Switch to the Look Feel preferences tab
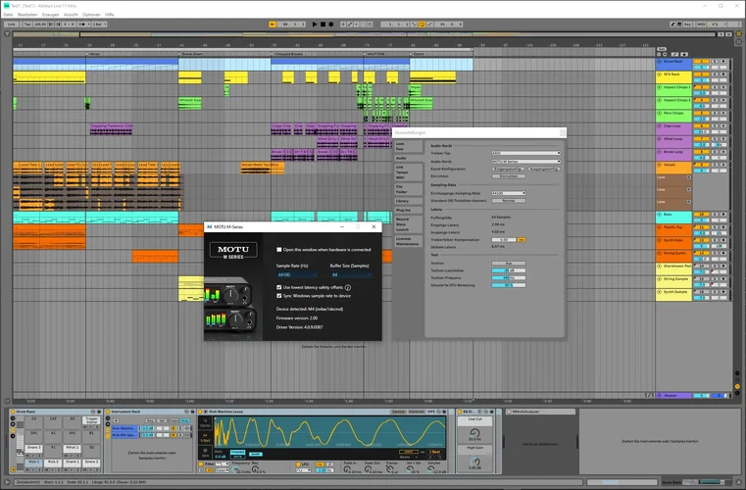This screenshot has width=746, height=490. [x=408, y=146]
